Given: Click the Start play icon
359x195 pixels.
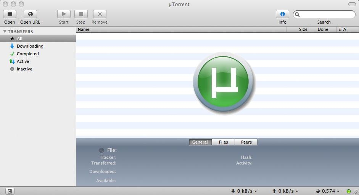Looking at the screenshot, I should pos(64,14).
